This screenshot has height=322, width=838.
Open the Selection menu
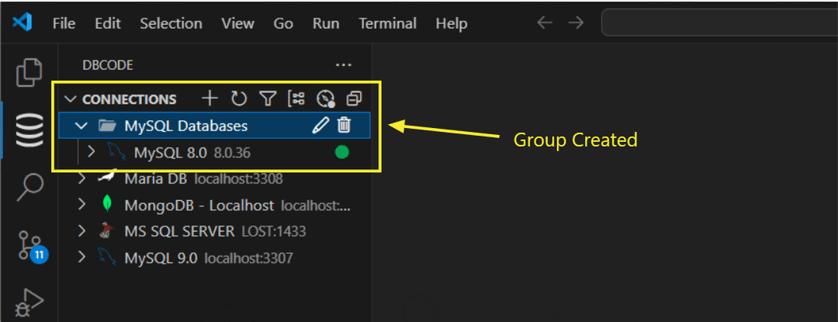pos(171,23)
